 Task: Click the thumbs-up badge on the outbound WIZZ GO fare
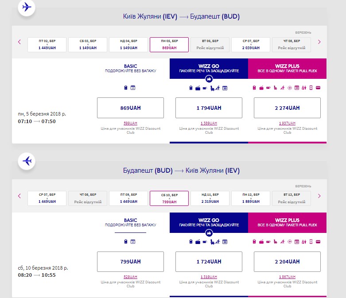point(209,79)
